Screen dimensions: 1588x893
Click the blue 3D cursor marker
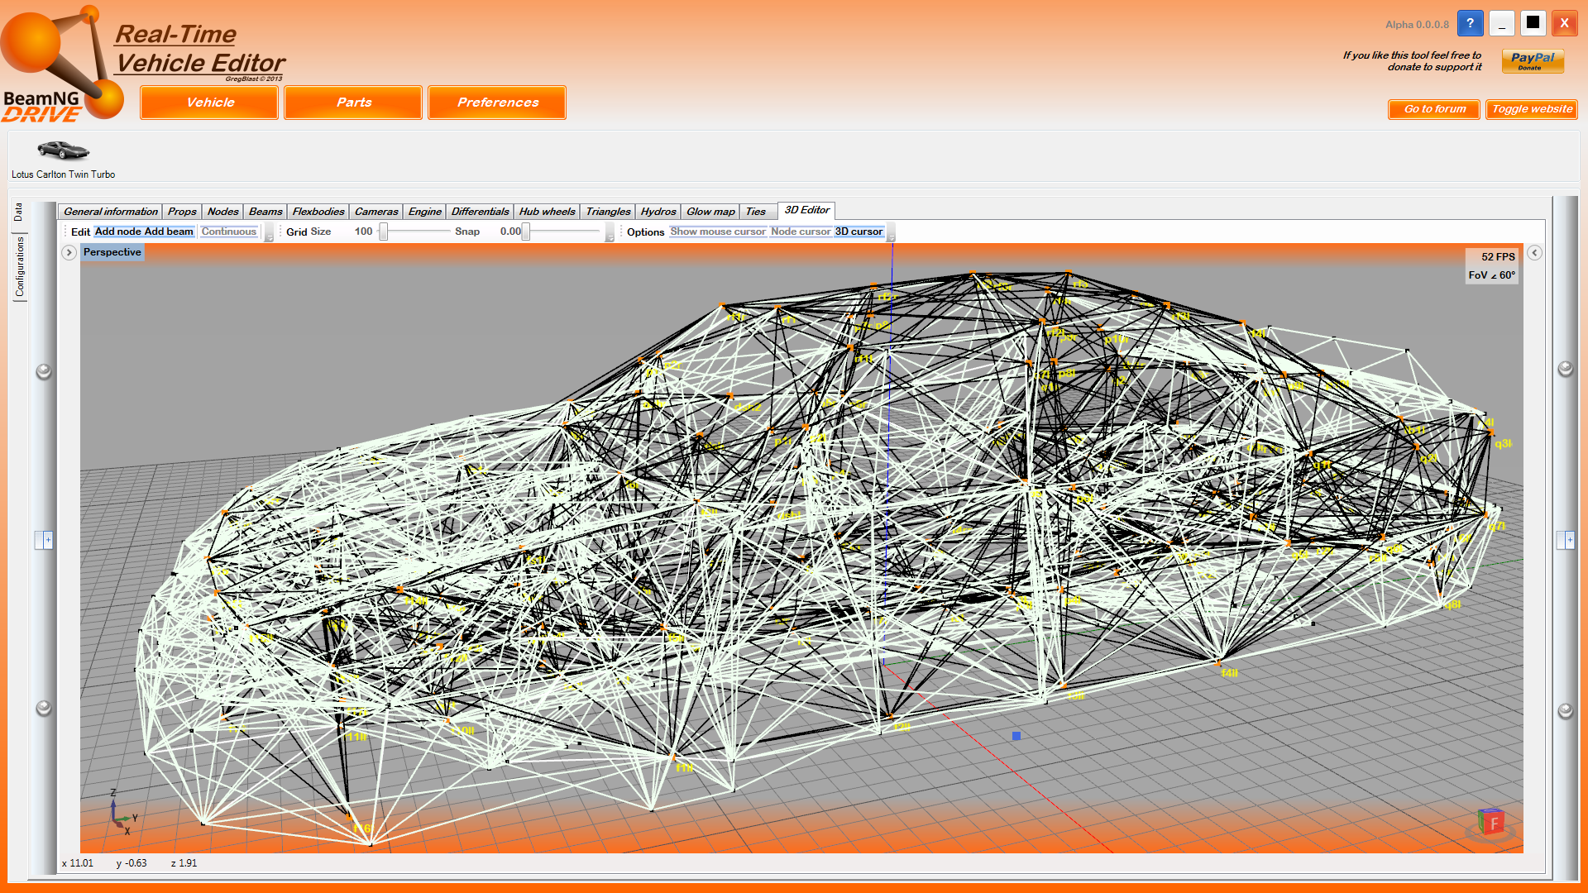click(x=1016, y=736)
